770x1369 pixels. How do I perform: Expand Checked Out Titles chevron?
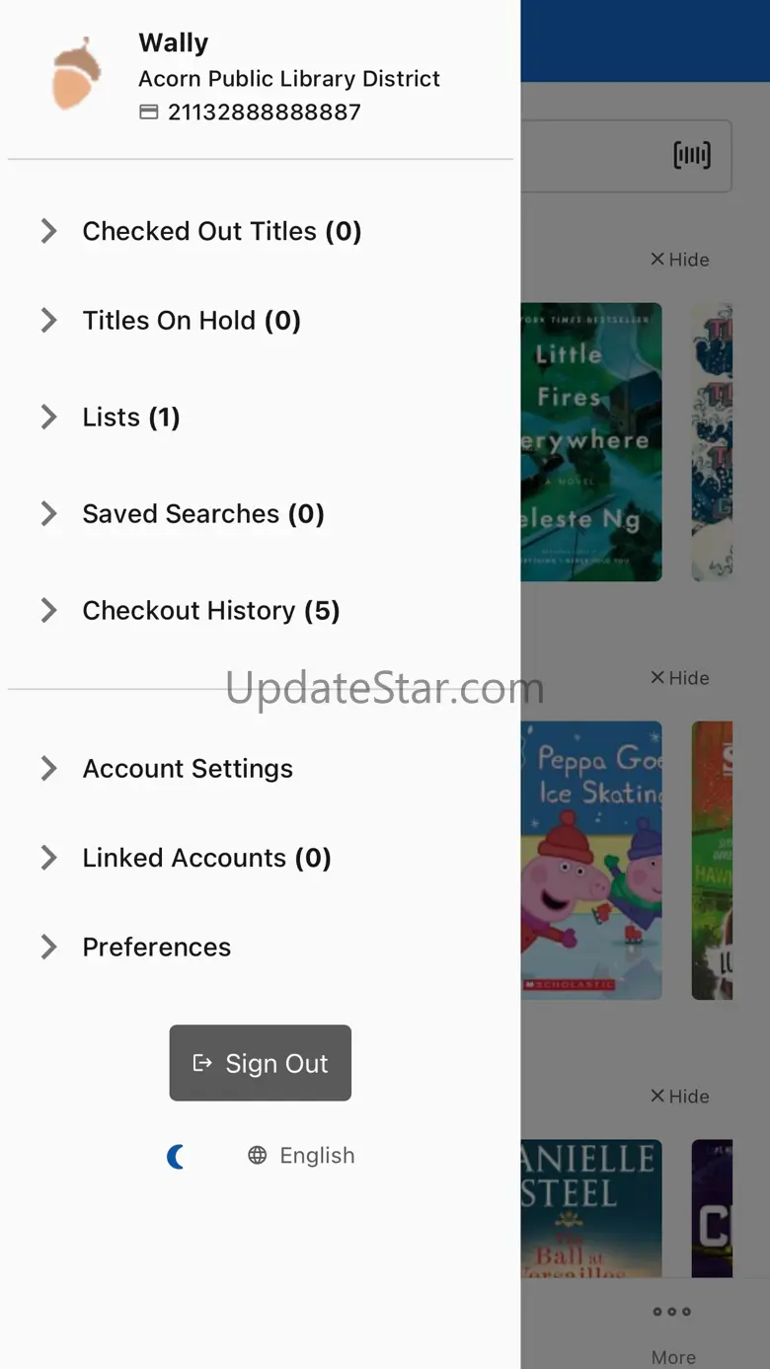[48, 231]
